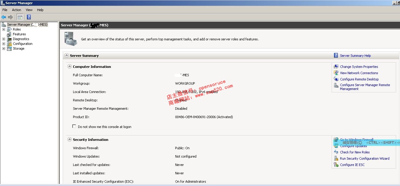Click the Go to Windows Firewall icon
Image resolution: width=400 pixels, height=186 pixels.
pyautogui.click(x=336, y=140)
